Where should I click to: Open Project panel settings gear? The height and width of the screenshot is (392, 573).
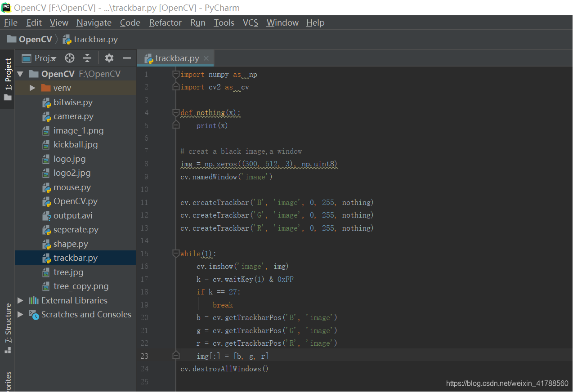point(109,58)
